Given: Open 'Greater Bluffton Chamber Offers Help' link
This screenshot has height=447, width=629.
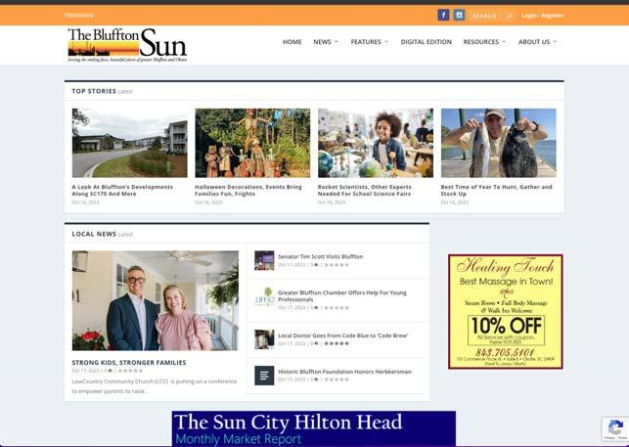Looking at the screenshot, I should pyautogui.click(x=342, y=296).
